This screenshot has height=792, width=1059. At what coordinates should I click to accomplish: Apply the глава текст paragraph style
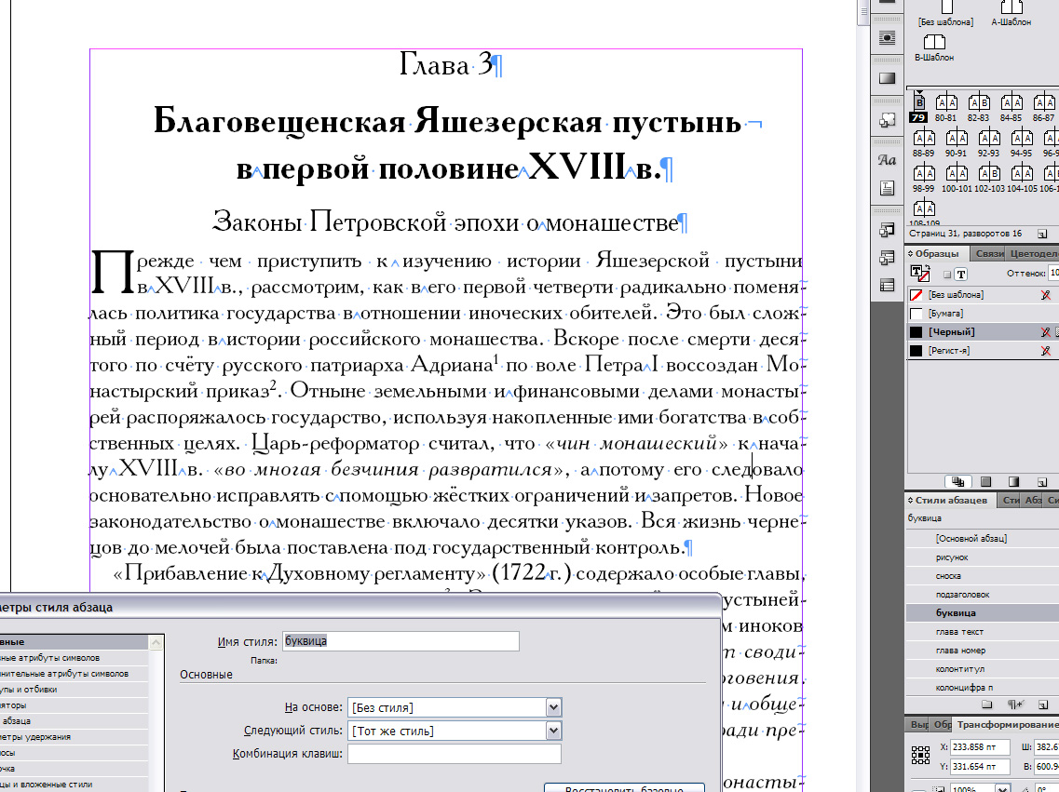click(x=982, y=631)
